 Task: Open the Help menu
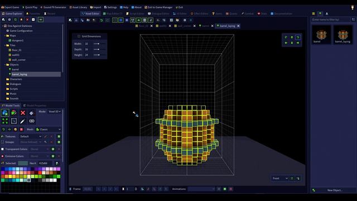click(124, 7)
